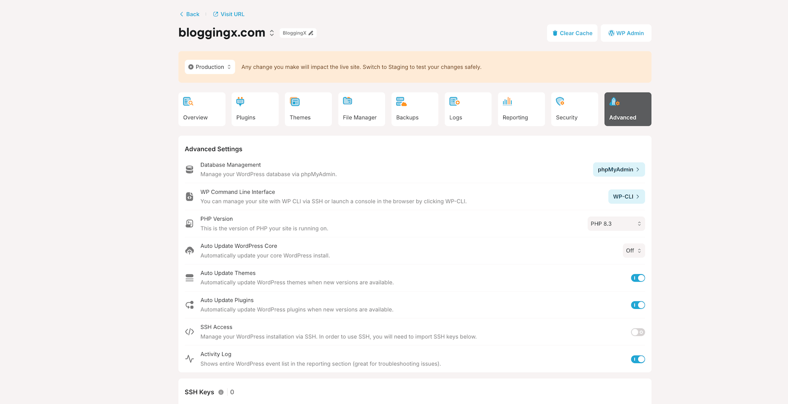Open the Auto Update Core Off dropdown

coord(633,251)
